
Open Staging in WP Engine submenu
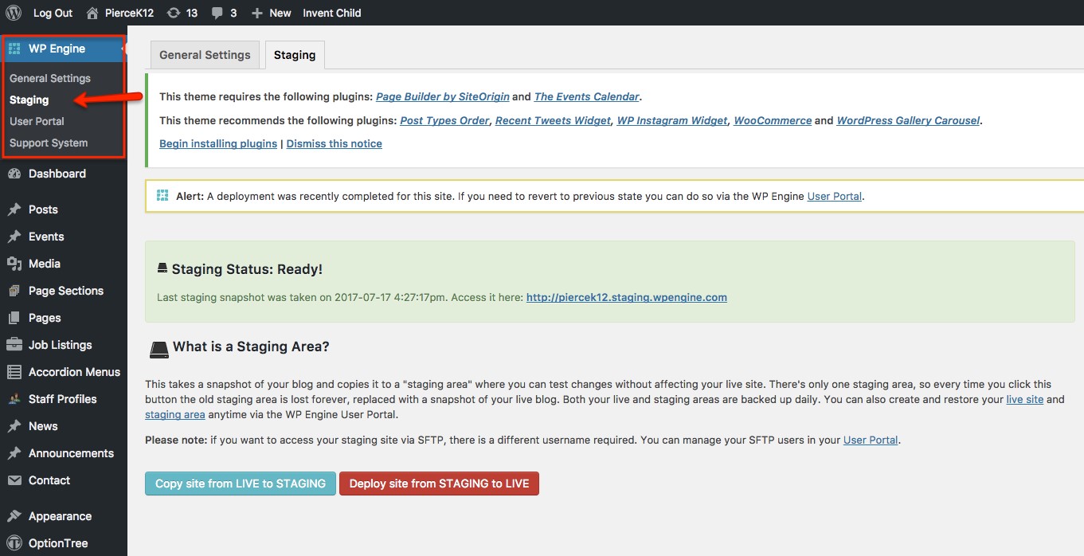click(29, 100)
